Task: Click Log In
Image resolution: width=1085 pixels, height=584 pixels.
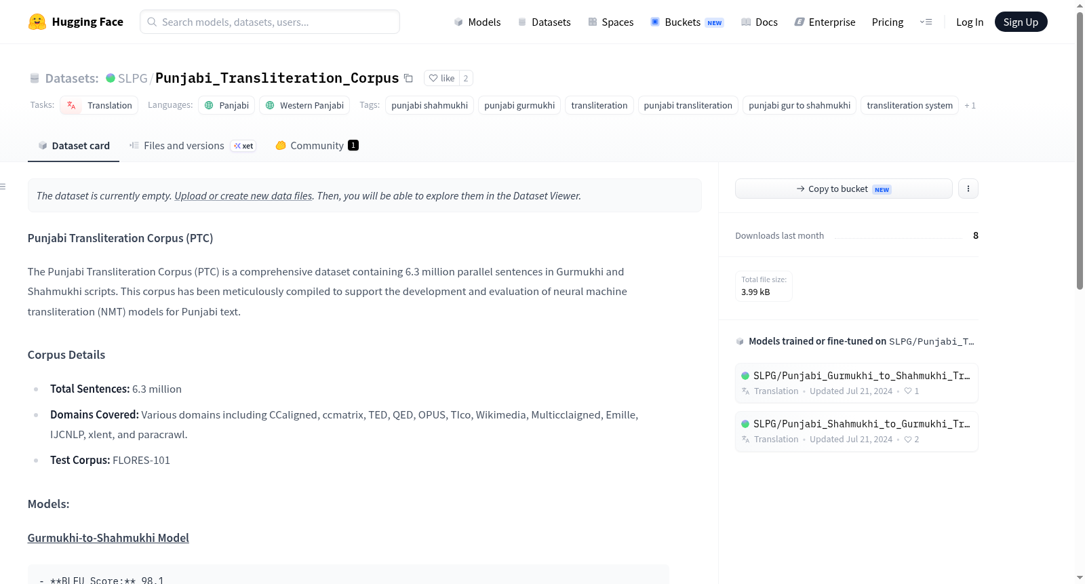Action: click(970, 22)
